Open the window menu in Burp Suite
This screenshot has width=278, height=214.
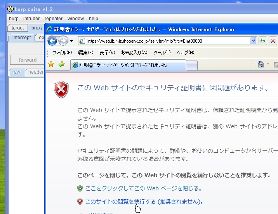click(x=76, y=19)
